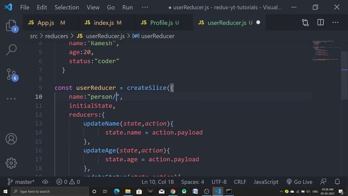Start Go Live server
This screenshot has height=196, width=348.
pos(299,182)
